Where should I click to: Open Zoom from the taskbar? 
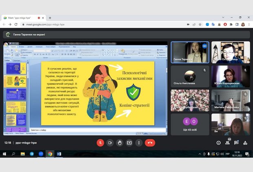(x=41, y=154)
